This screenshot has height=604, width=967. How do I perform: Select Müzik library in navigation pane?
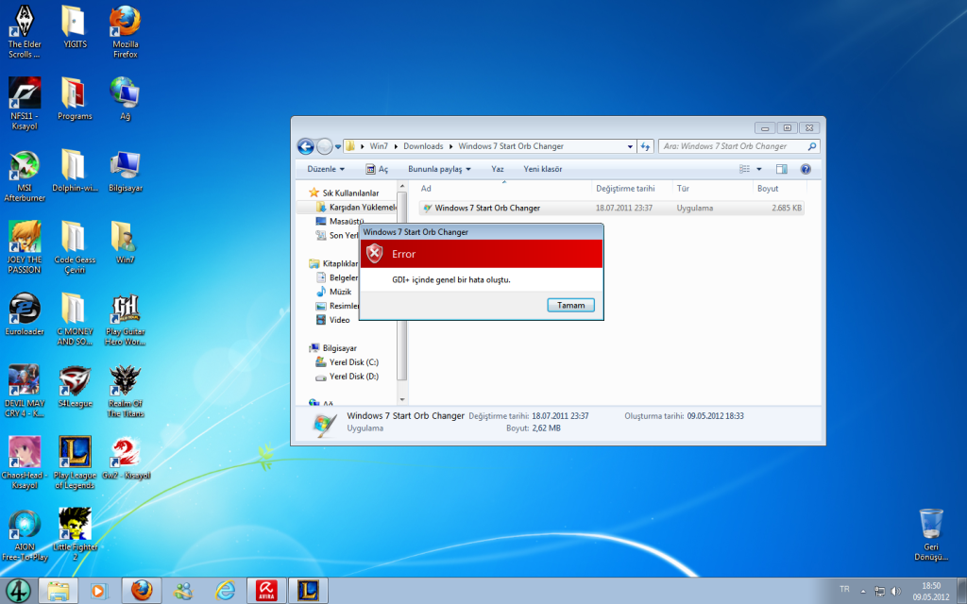pyautogui.click(x=333, y=292)
